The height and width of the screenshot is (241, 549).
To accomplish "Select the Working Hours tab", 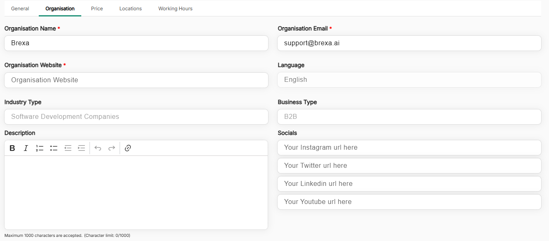I will tap(175, 9).
